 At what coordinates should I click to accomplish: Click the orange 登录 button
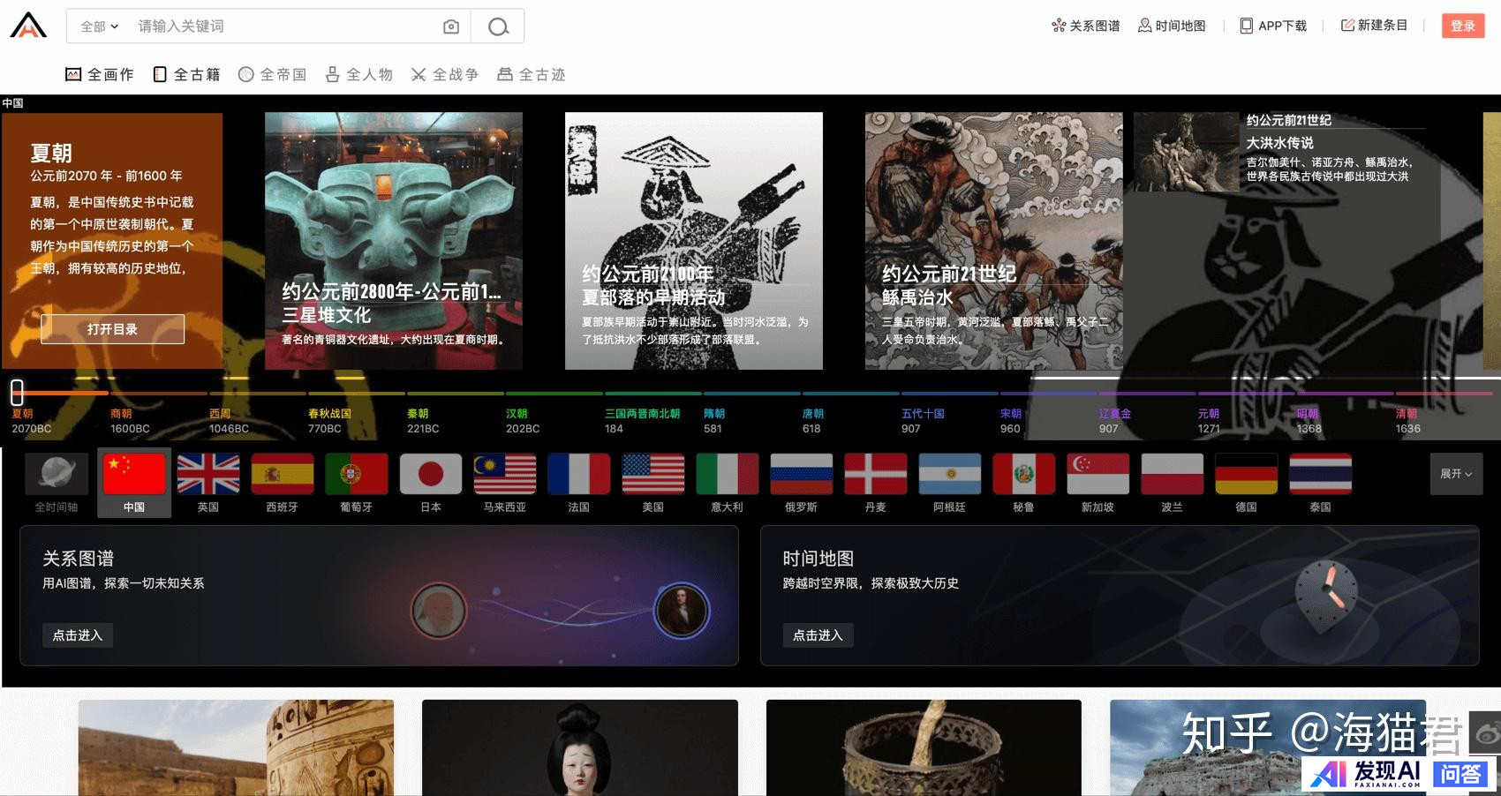(1462, 26)
